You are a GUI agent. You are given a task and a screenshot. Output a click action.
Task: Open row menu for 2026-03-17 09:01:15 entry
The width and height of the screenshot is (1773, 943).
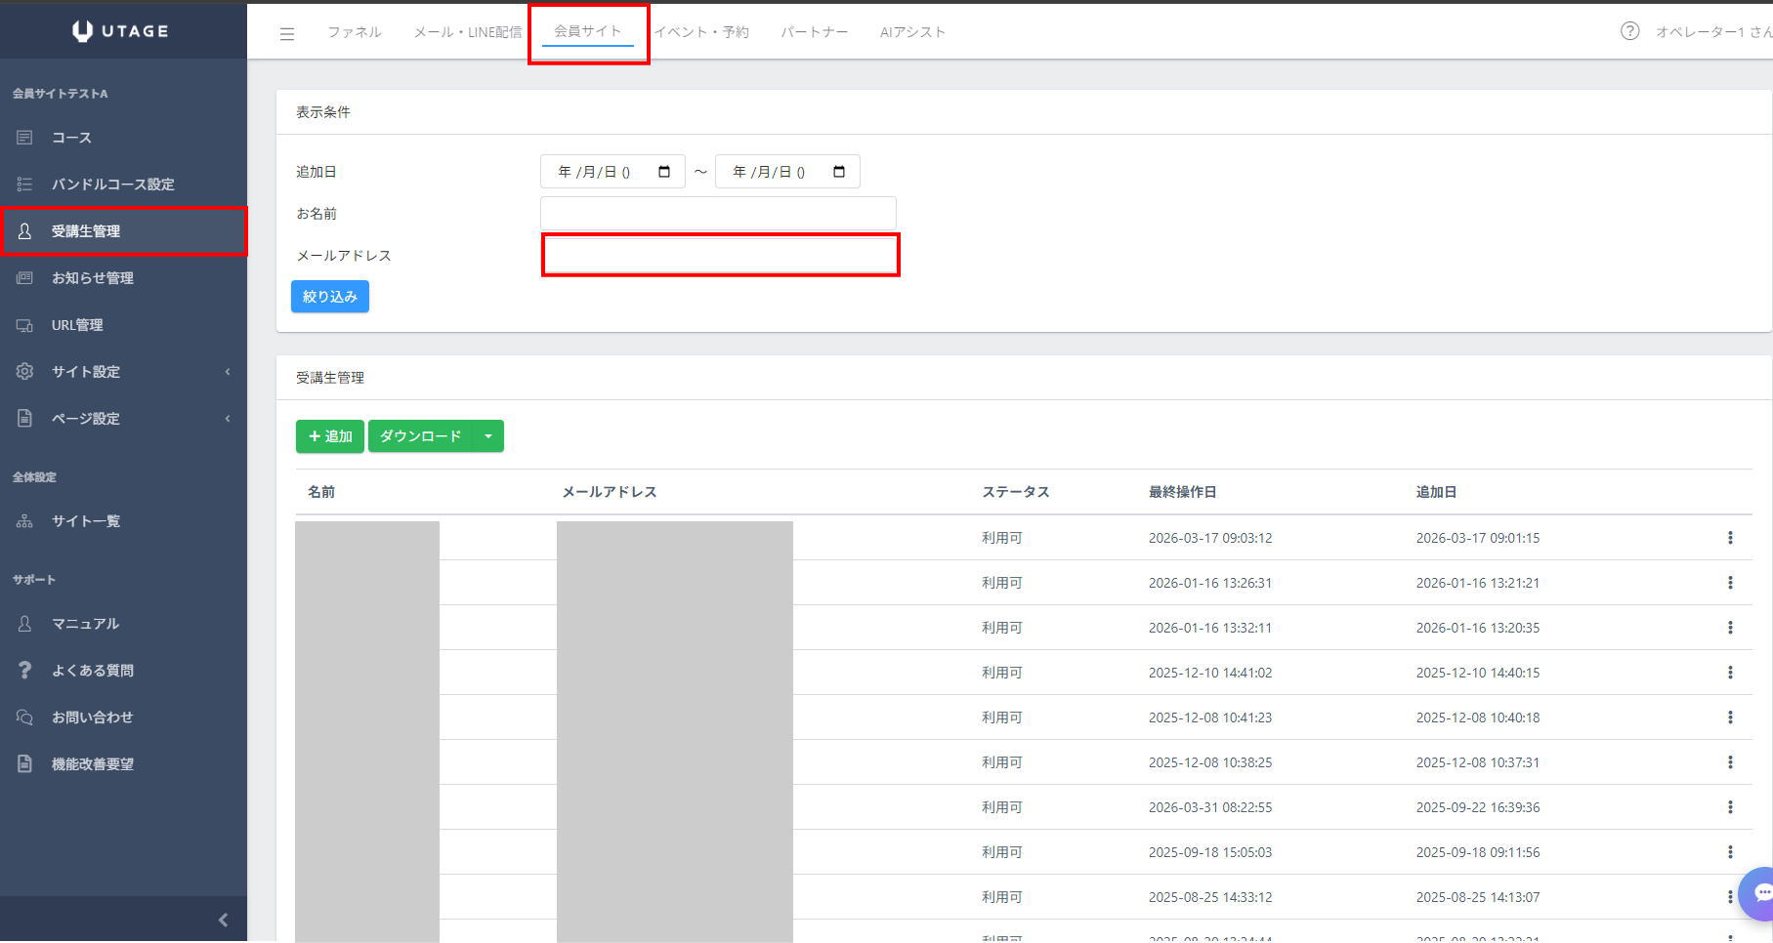pyautogui.click(x=1730, y=538)
